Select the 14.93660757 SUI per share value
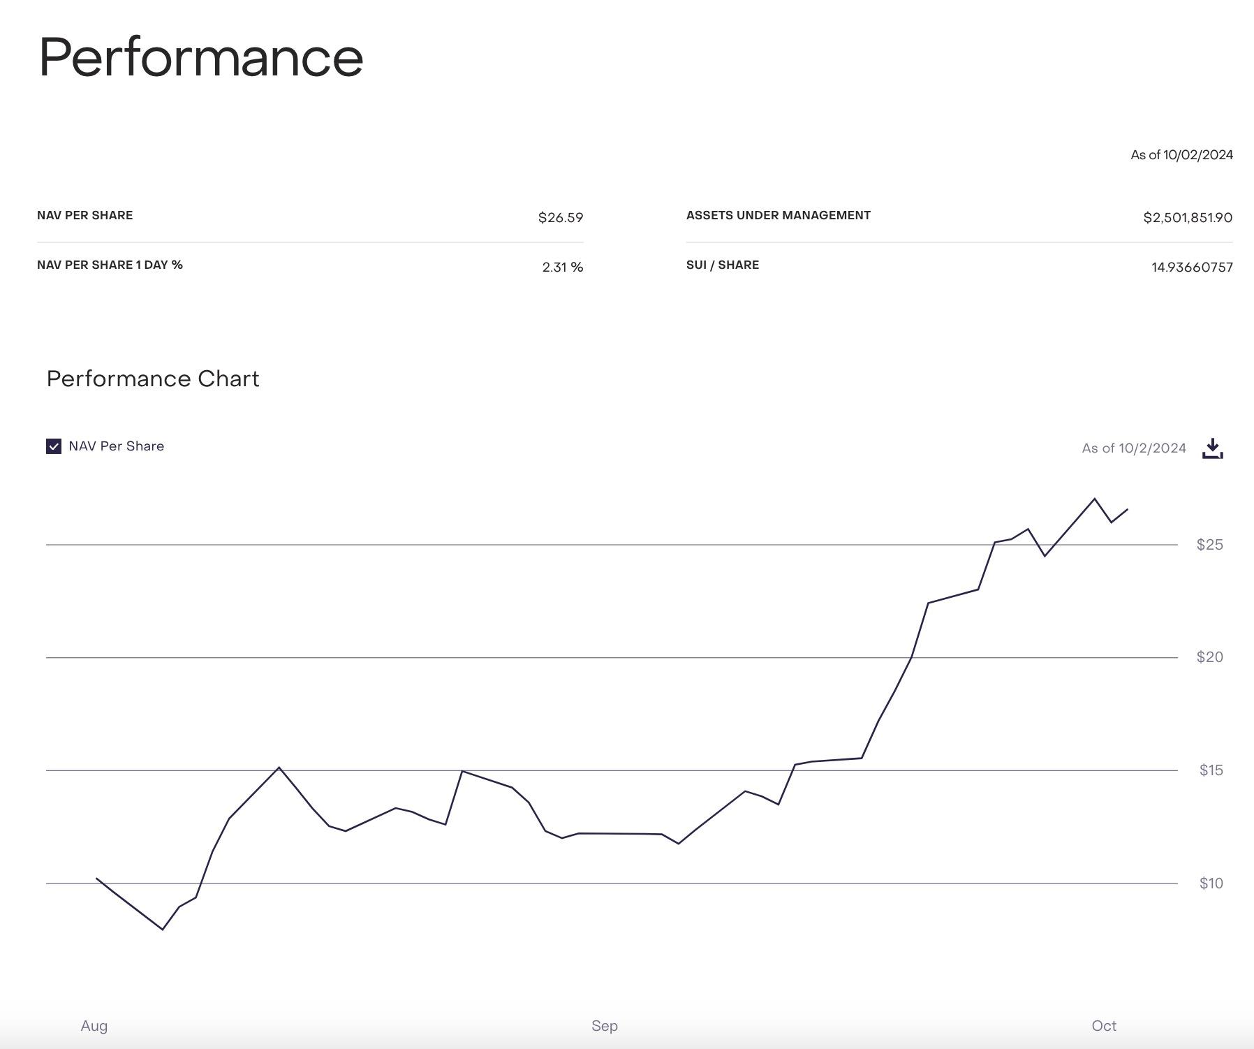 [1191, 267]
